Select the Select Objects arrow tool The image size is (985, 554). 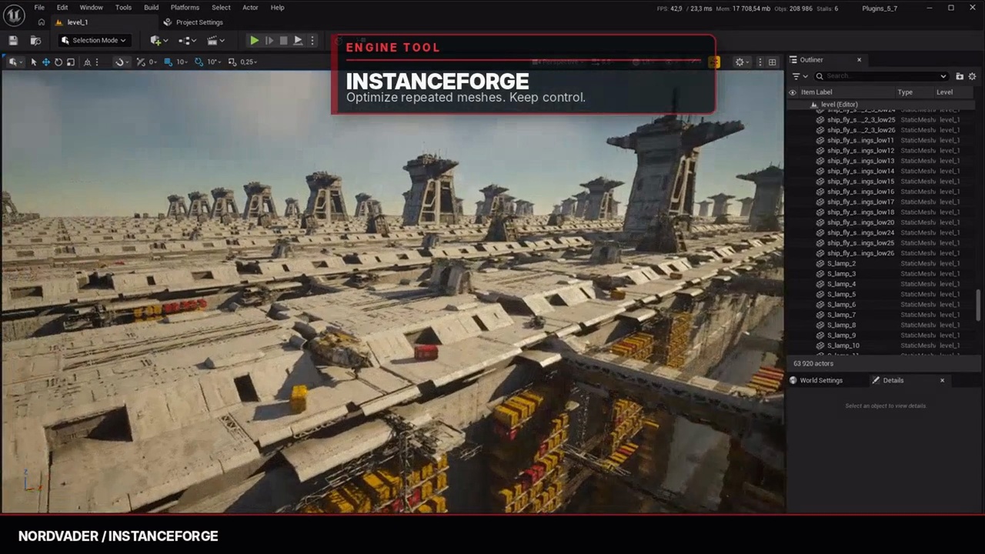coord(34,62)
